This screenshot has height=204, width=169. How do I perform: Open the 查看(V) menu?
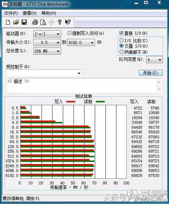pyautogui.click(x=29, y=13)
